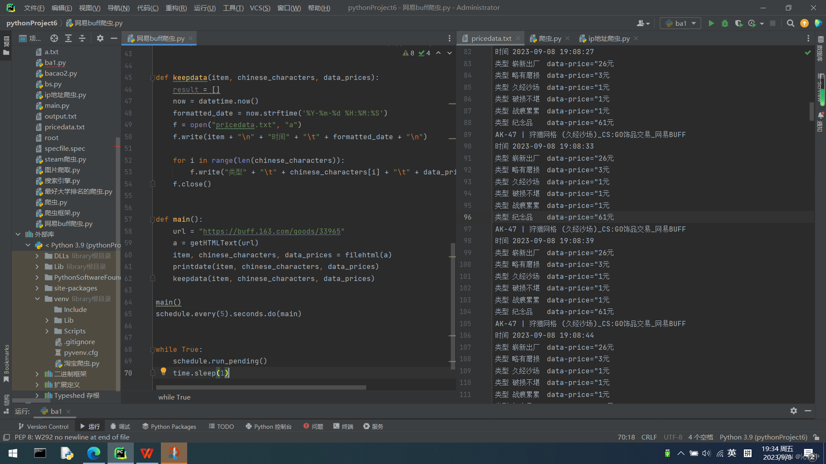Screen dimensions: 826x464
Task: Click editor horizontal scrollbar
Action: click(x=261, y=387)
